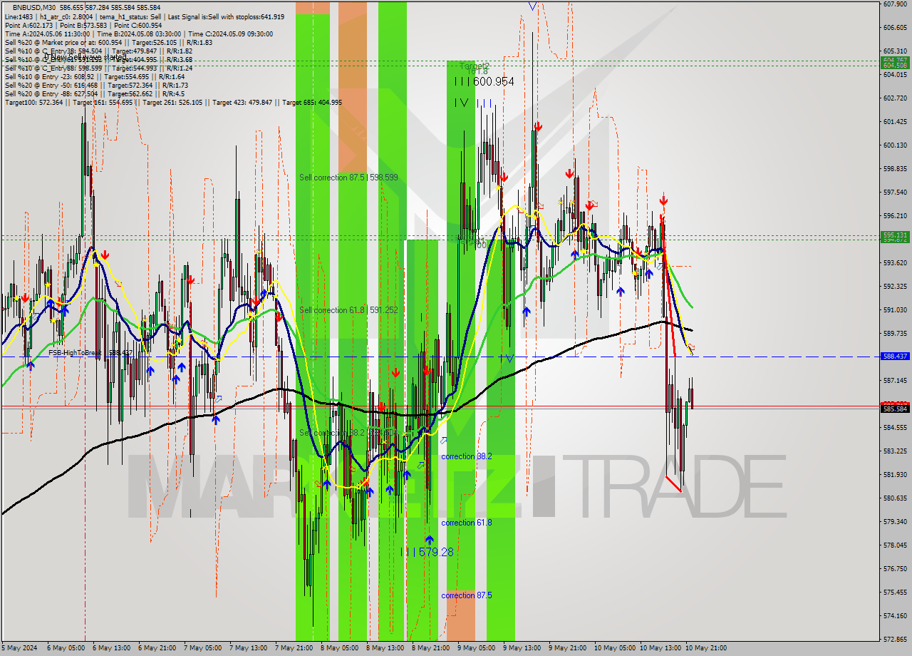The width and height of the screenshot is (912, 656).
Task: Click the '10 May 21:00' time axis label
Action: (706, 648)
